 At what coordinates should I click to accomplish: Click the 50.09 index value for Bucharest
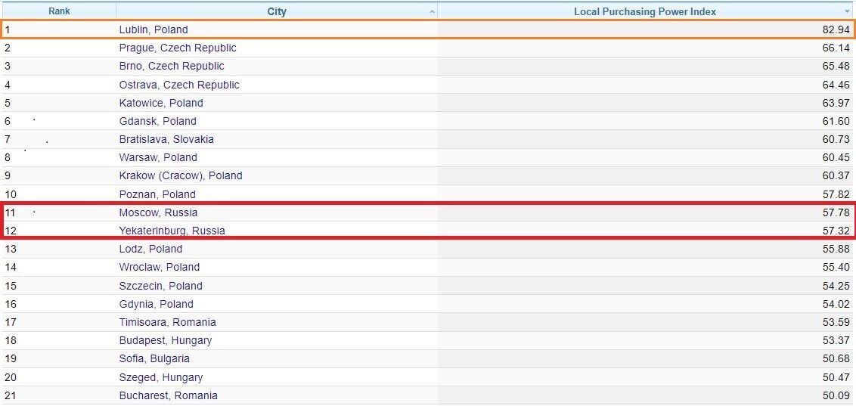pyautogui.click(x=836, y=395)
